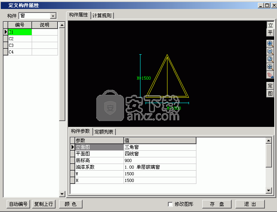
Task: Click the H=1500 dimension label in preview
Action: pyautogui.click(x=144, y=78)
